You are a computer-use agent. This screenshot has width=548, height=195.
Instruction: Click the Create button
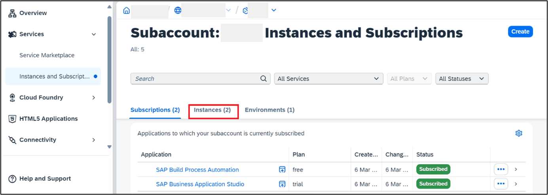520,32
